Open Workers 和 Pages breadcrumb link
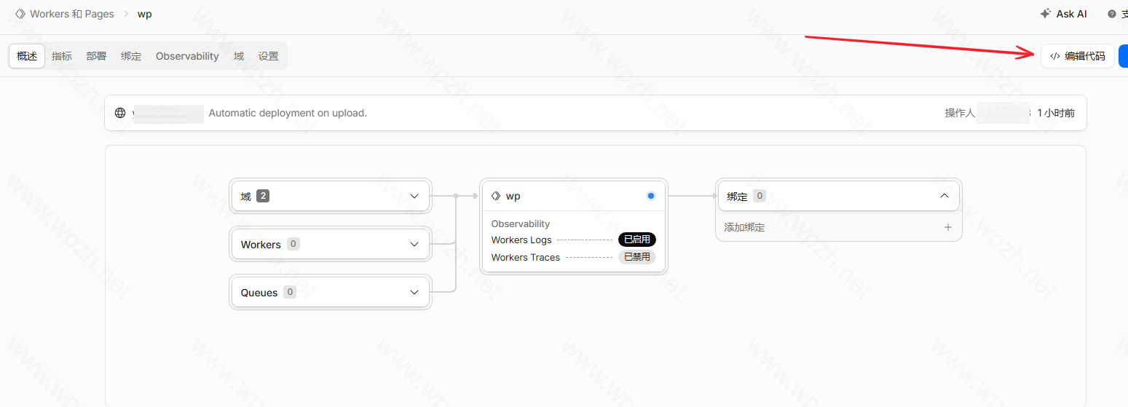This screenshot has height=407, width=1128. pos(71,14)
